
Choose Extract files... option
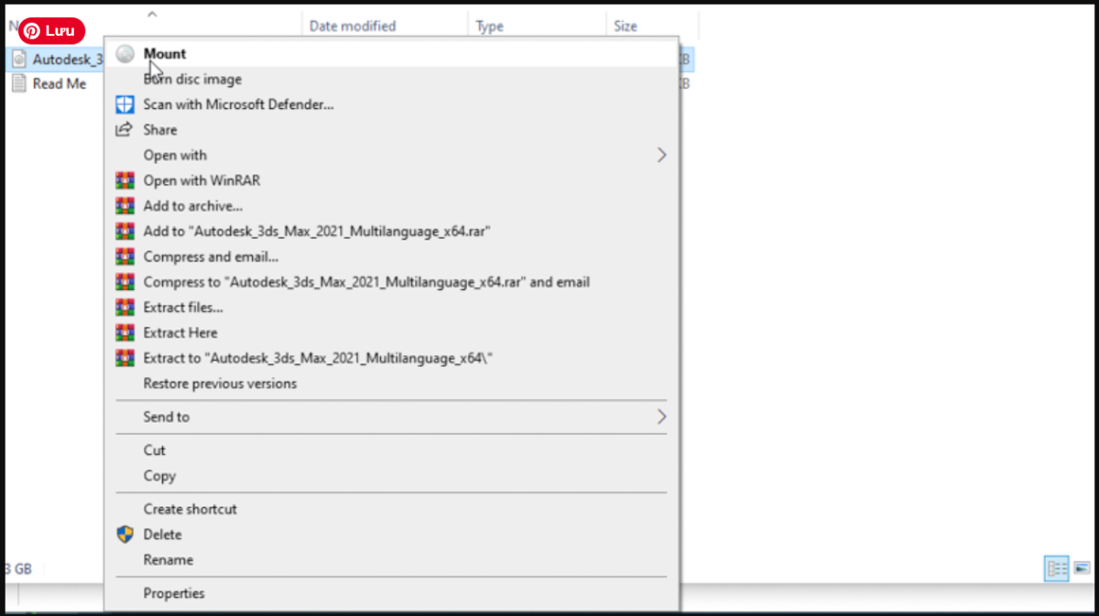tap(183, 308)
